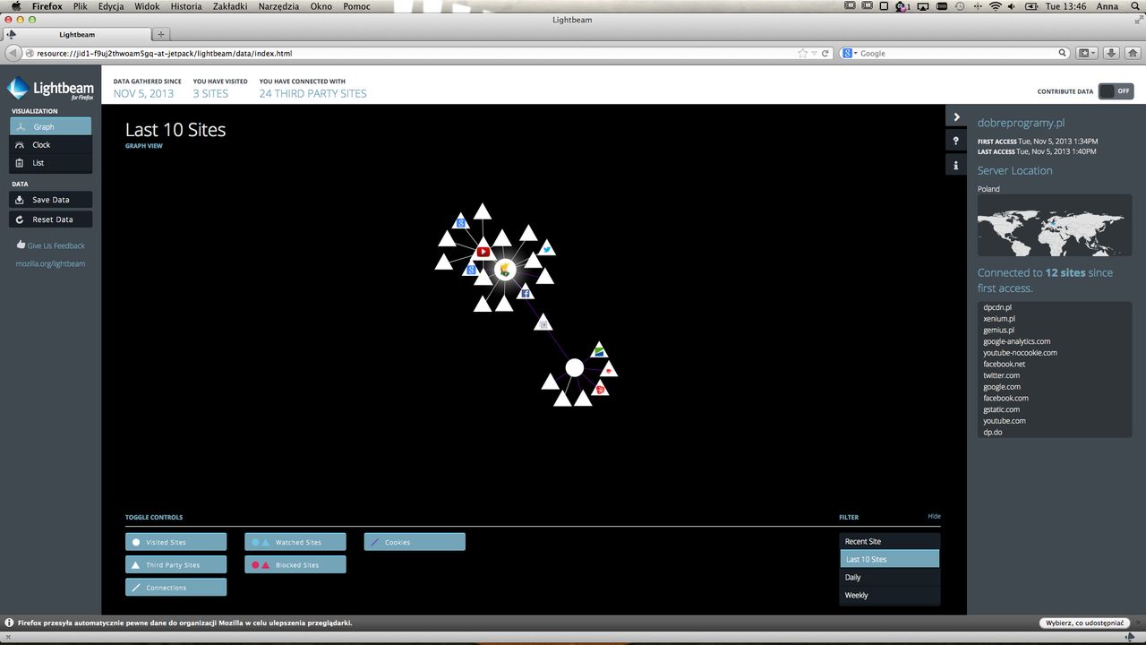Click the Reset Data circular arrow icon
This screenshot has width=1146, height=645.
pos(20,219)
